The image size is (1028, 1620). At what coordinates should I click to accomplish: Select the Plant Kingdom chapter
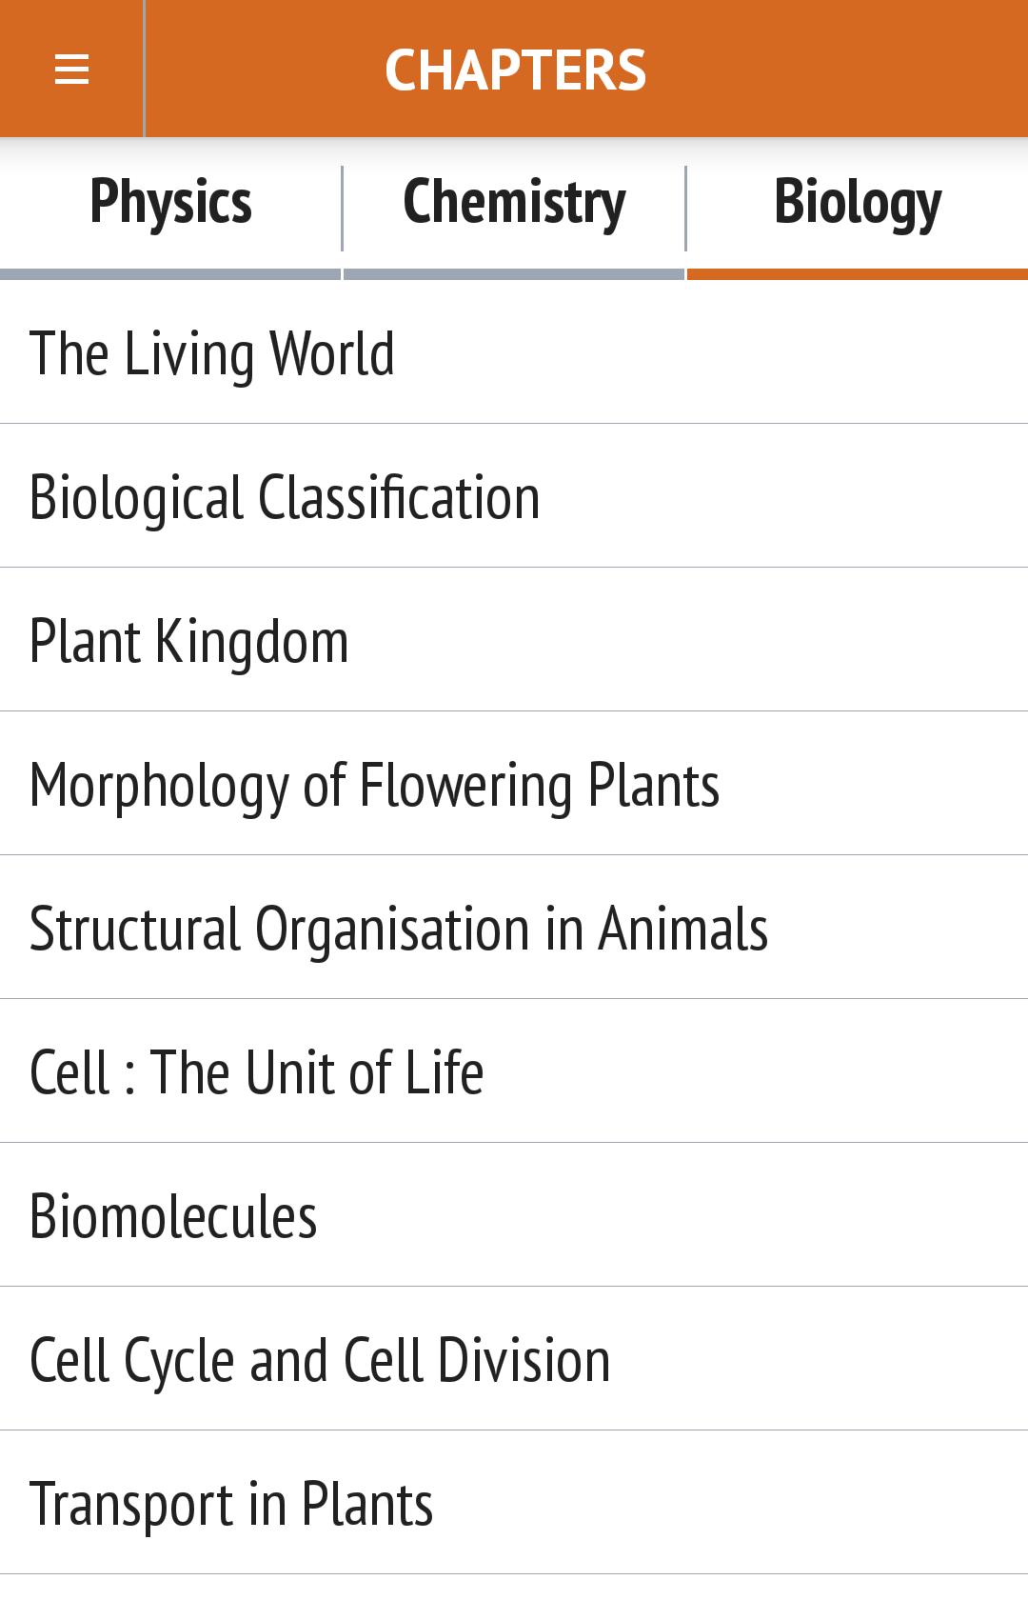(x=189, y=641)
